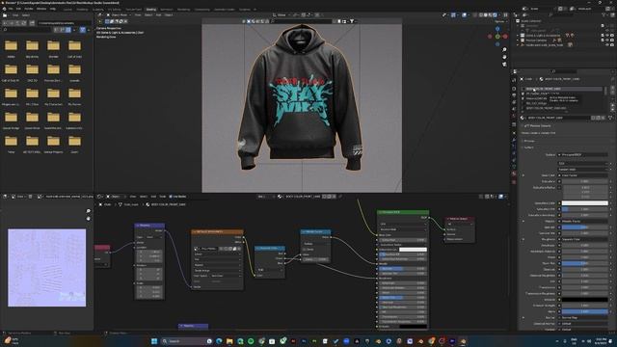Click the Mapping node header
The height and width of the screenshot is (347, 617).
tap(149, 226)
